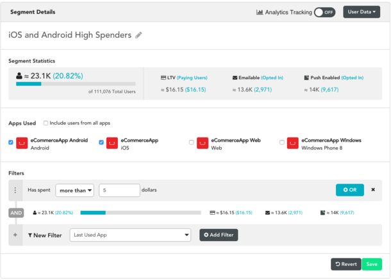Click the eCommerceApp Windows app icon

pos(293,143)
